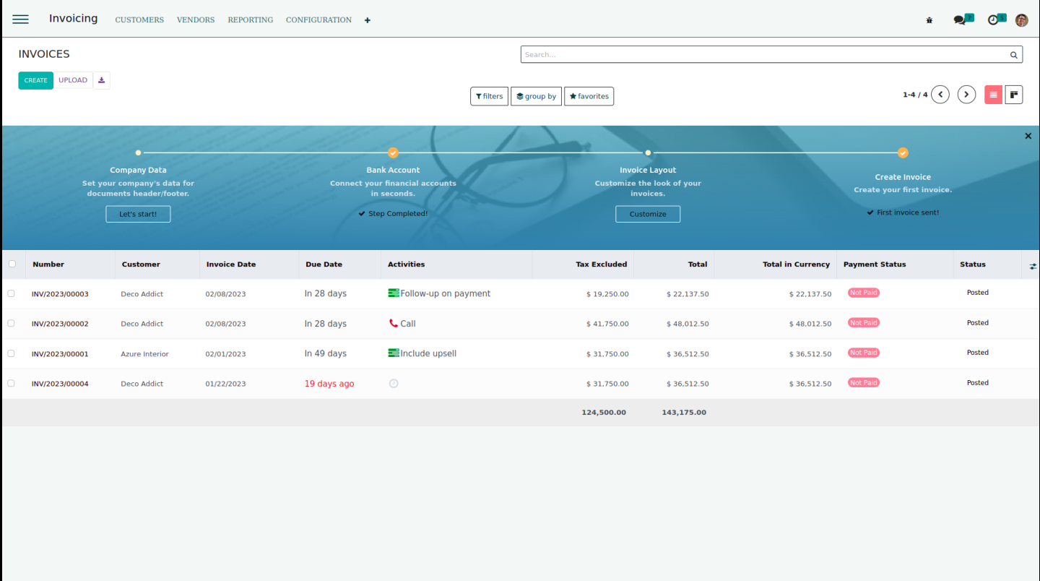Screen dimensions: 1040x581
Task: Open the activities clock icon
Action: pos(994,20)
